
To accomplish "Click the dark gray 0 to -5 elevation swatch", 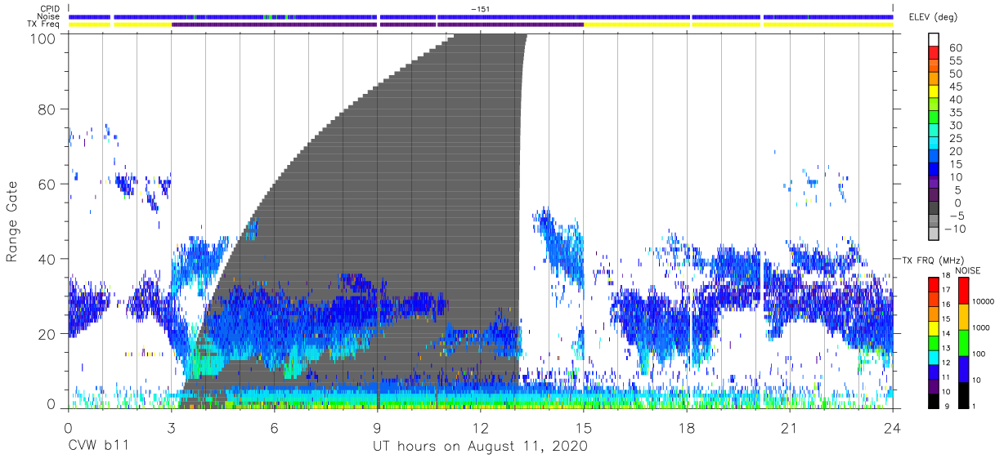I will 935,209.
